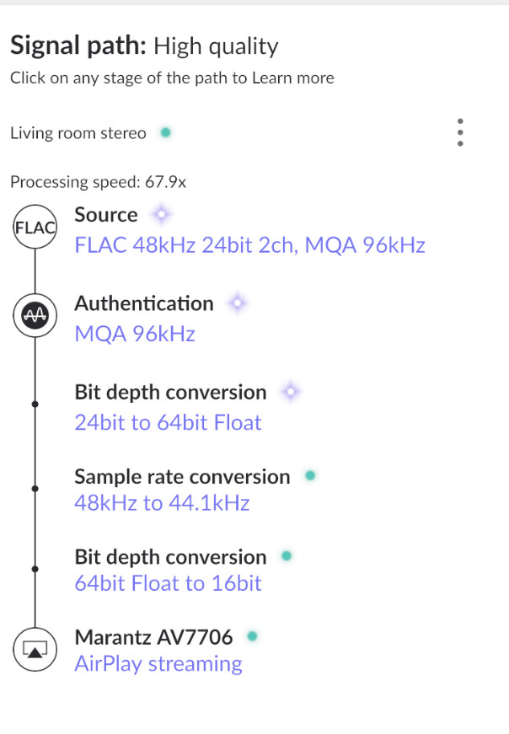The width and height of the screenshot is (509, 734).
Task: Click the AirPlay streaming link
Action: coord(158,664)
